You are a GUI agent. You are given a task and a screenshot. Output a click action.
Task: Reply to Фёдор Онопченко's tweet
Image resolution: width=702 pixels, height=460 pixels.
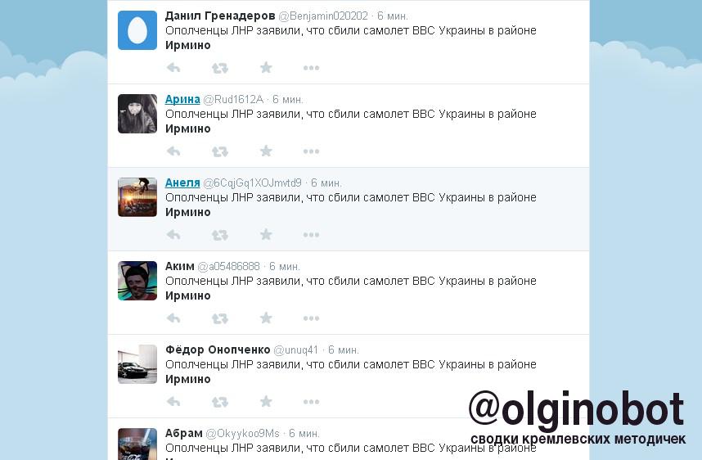coord(173,401)
